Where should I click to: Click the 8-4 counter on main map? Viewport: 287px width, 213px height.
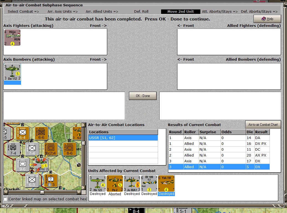[136, 211]
